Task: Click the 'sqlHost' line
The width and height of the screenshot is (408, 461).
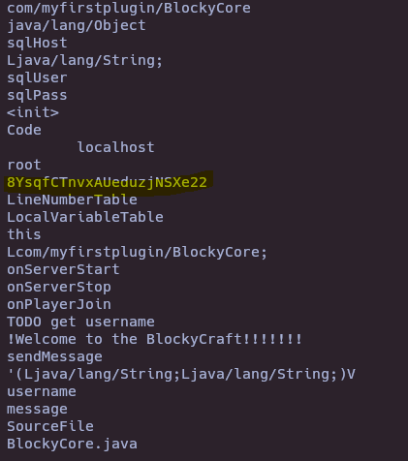Action: click(x=37, y=43)
